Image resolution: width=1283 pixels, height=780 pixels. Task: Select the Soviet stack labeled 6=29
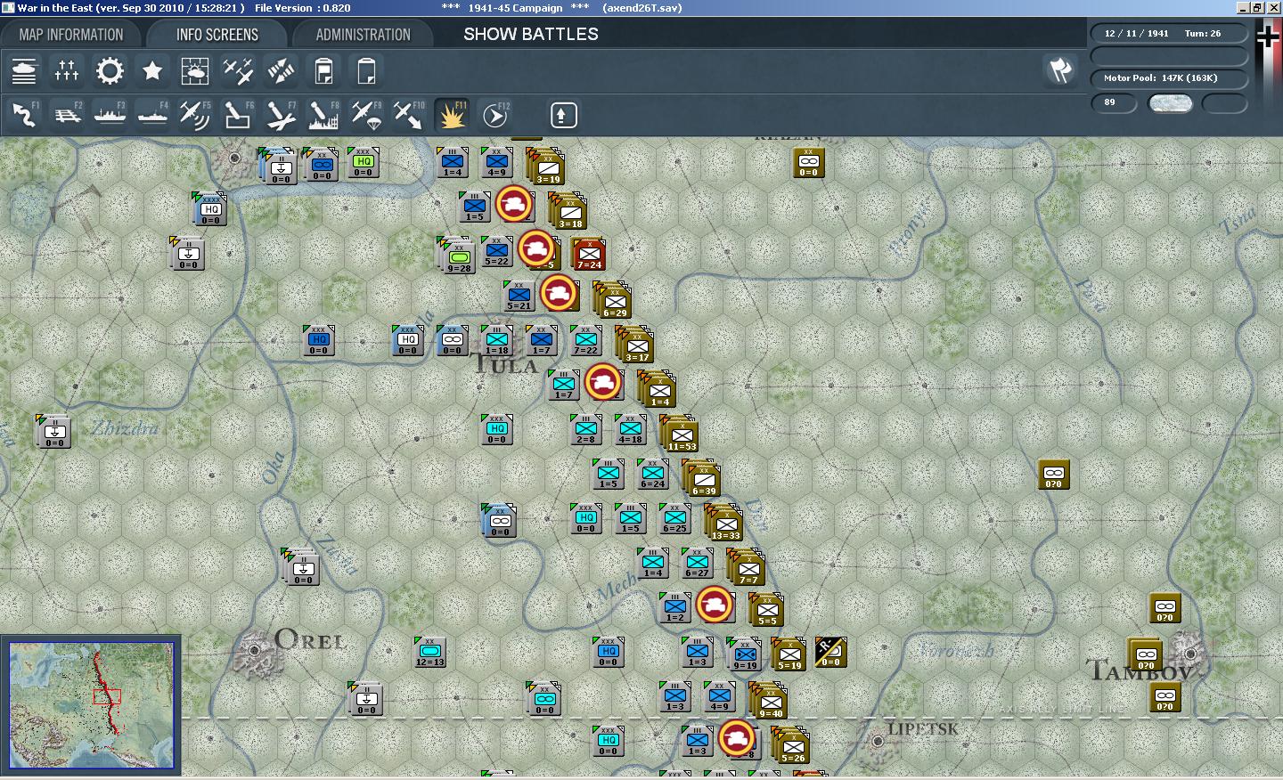613,300
